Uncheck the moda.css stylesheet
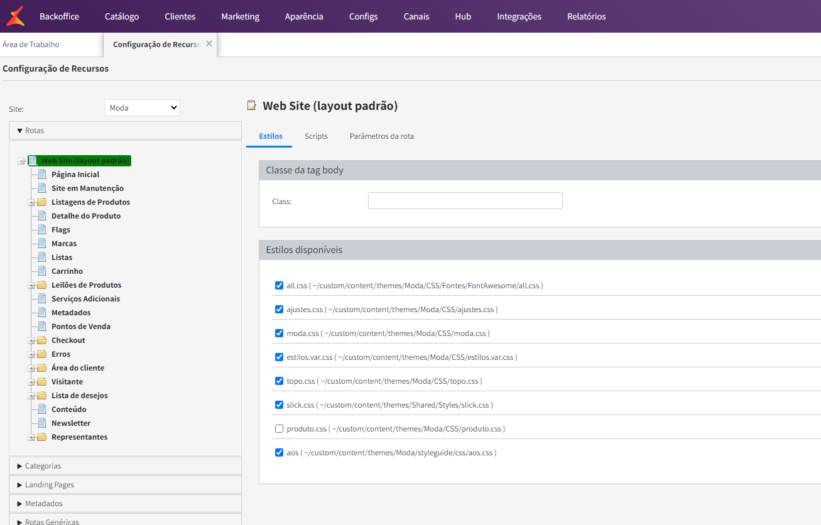Image resolution: width=821 pixels, height=525 pixels. [x=279, y=333]
